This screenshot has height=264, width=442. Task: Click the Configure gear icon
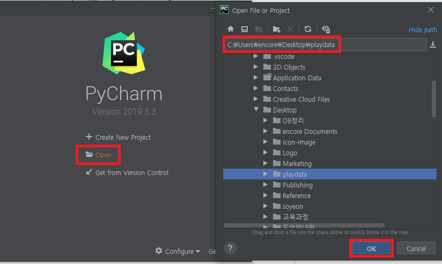(x=159, y=251)
